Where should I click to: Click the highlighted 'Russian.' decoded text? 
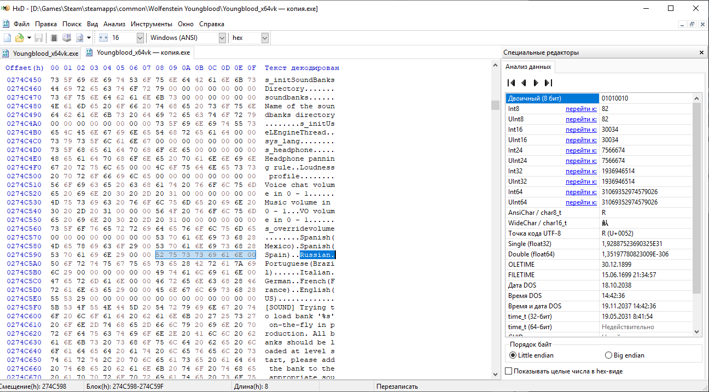pos(317,255)
